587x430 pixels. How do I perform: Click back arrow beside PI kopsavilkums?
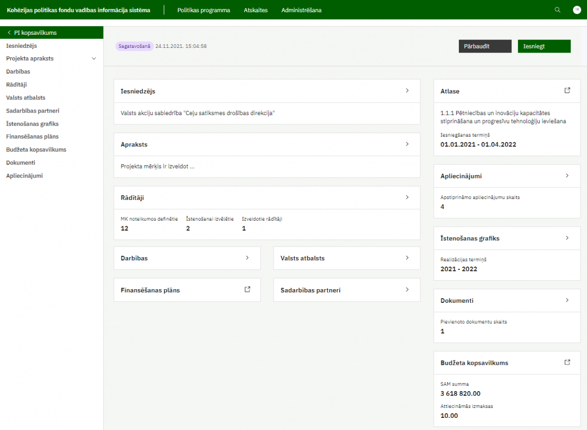coord(9,33)
